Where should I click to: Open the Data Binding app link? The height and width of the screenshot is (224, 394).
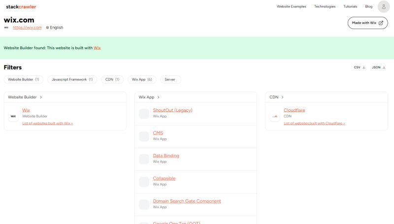[x=166, y=156]
